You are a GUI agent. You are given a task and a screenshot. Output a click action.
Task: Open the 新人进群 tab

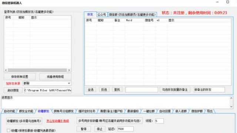(181, 111)
